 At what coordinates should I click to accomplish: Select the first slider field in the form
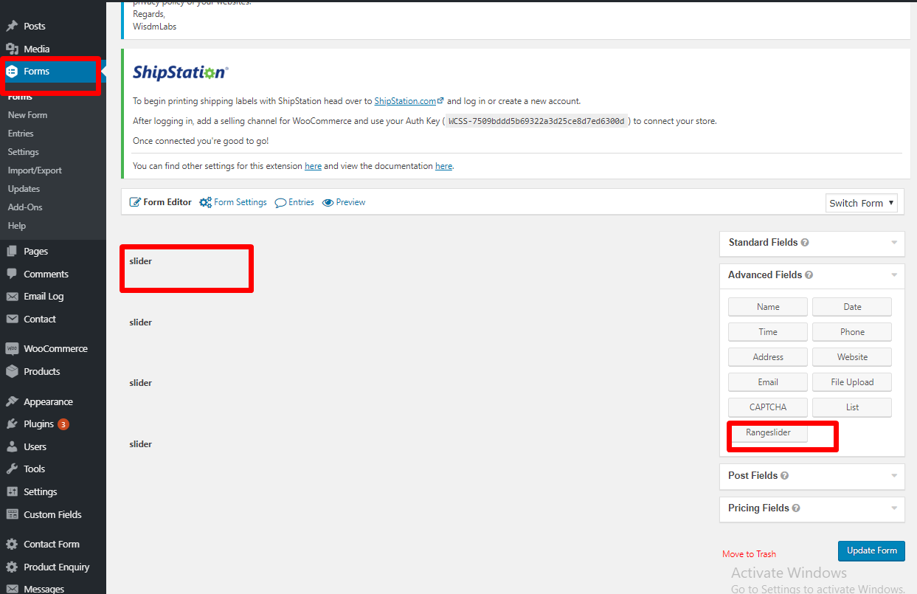[186, 268]
